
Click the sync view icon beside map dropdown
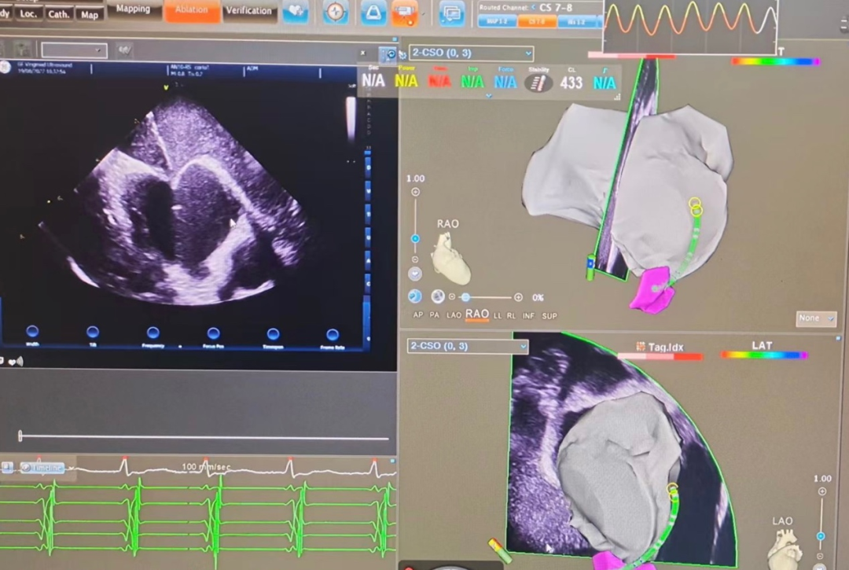[388, 53]
